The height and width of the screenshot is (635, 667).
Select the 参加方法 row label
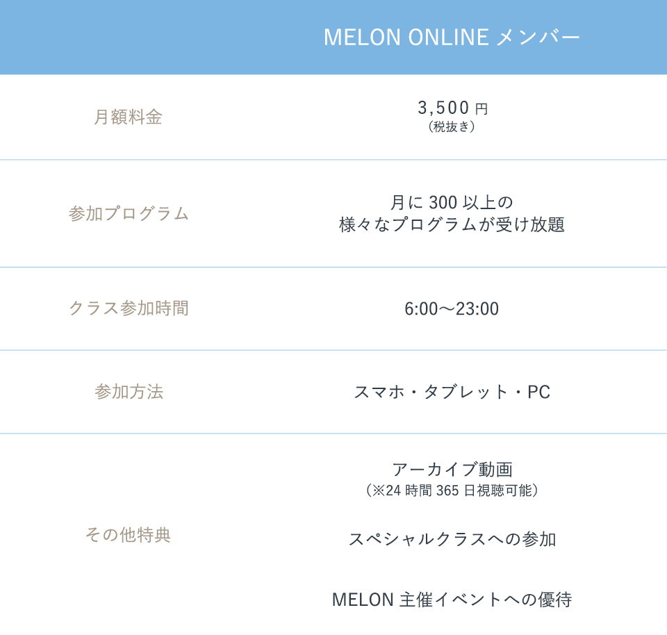[129, 392]
